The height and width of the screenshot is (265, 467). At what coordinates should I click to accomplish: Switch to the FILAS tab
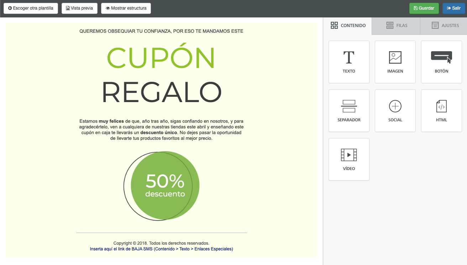(x=395, y=25)
